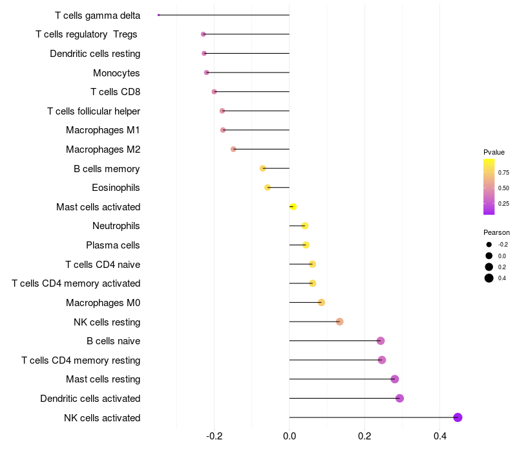
Task: Click the Plasma cells axis label
Action: click(113, 245)
